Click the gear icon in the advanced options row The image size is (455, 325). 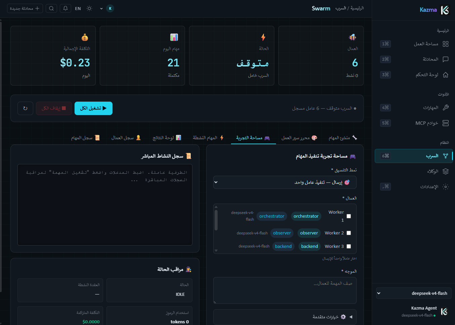click(343, 317)
